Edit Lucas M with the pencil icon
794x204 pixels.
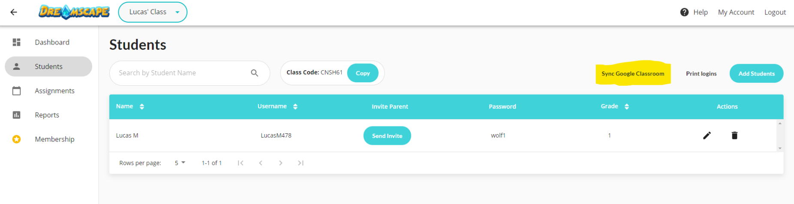coord(707,135)
